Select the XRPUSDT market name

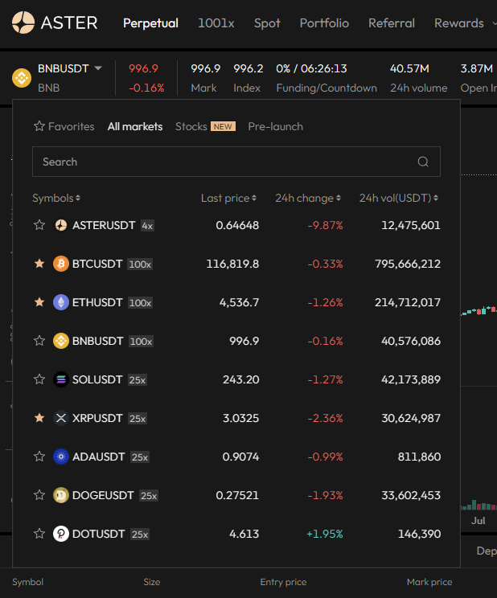tap(97, 418)
